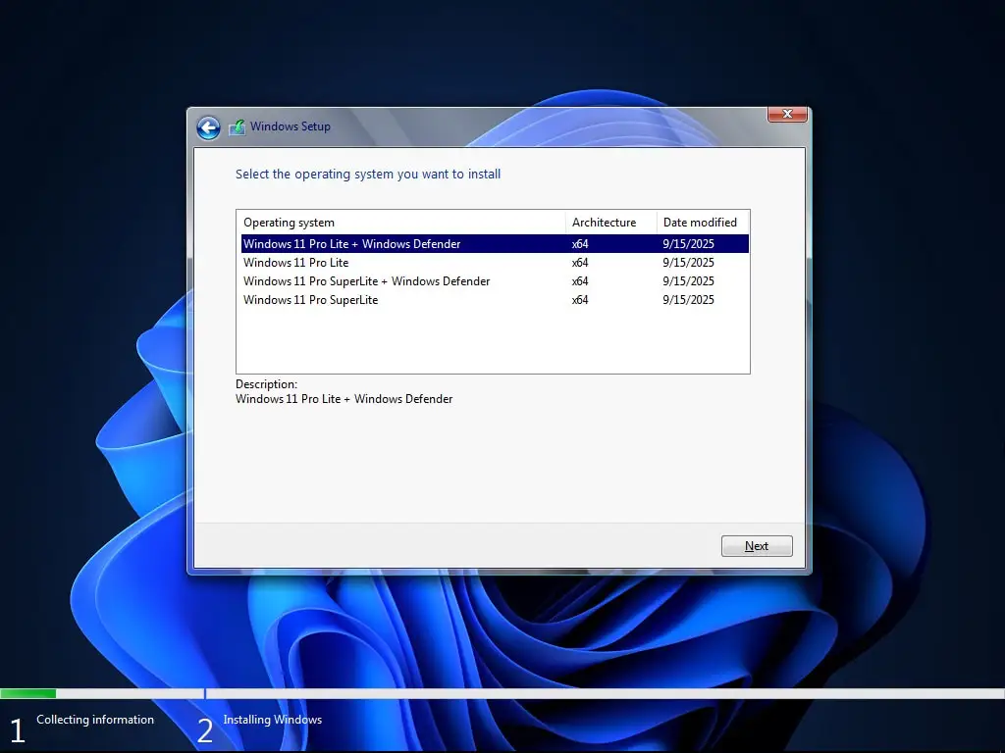Select the Windows 11 Pro SuperLite edition
This screenshot has height=753, width=1005.
pos(310,300)
